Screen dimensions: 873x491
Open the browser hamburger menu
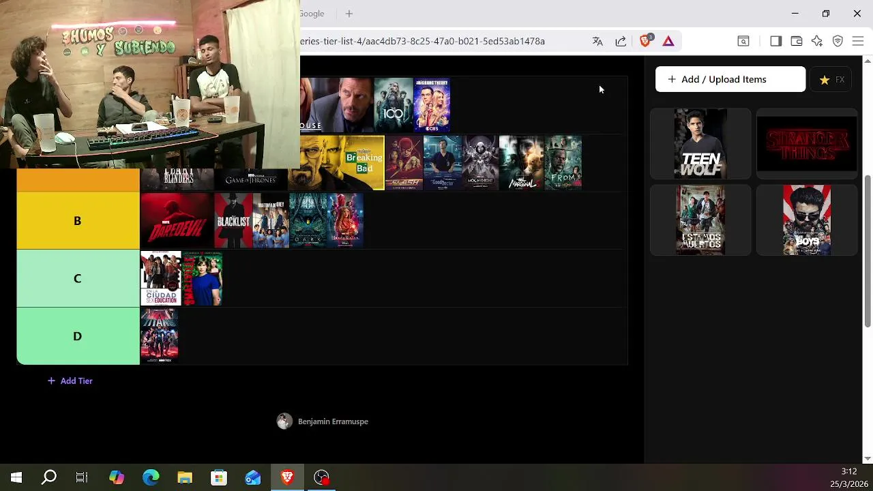tap(858, 41)
